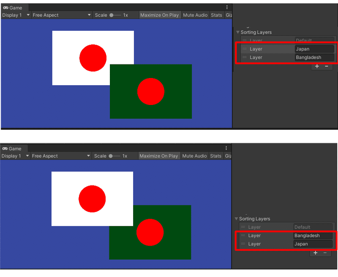
Task: Click the Default layer field in bottom panel
Action: [x=313, y=227]
